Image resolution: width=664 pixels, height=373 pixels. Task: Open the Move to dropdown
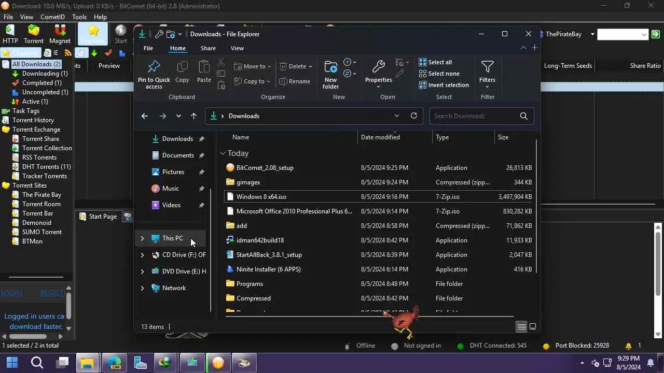tap(253, 66)
